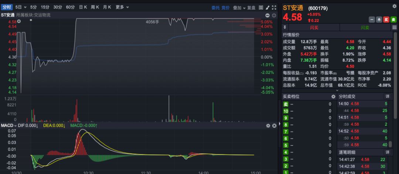This screenshot has width=399, height=174.
Task: Zoom in chart with the plus icon
Action: pyautogui.click(x=274, y=15)
